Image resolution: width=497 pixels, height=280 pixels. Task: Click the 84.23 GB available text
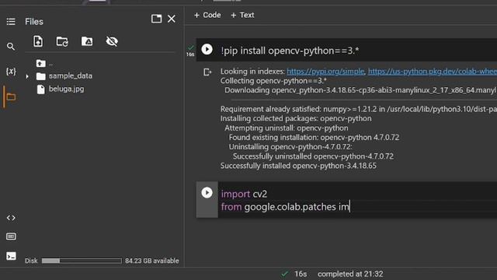[152, 261]
